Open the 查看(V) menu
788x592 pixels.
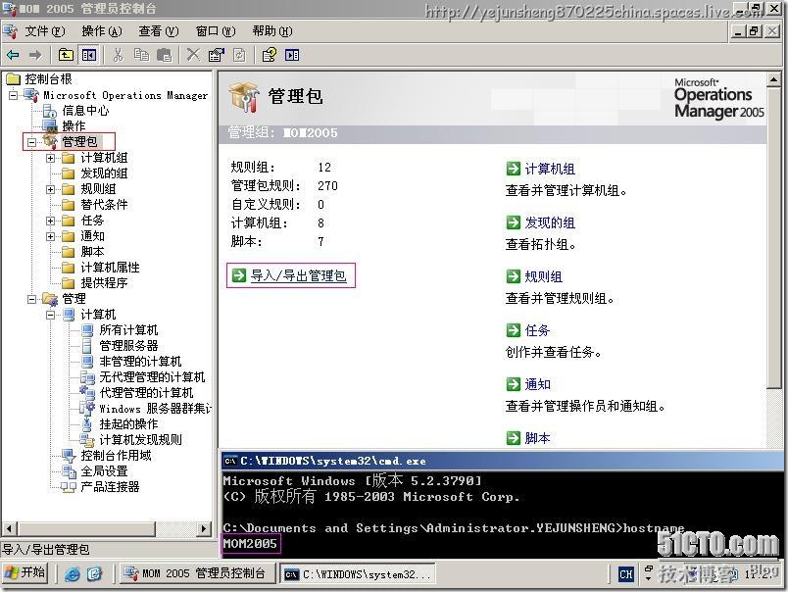click(x=159, y=31)
